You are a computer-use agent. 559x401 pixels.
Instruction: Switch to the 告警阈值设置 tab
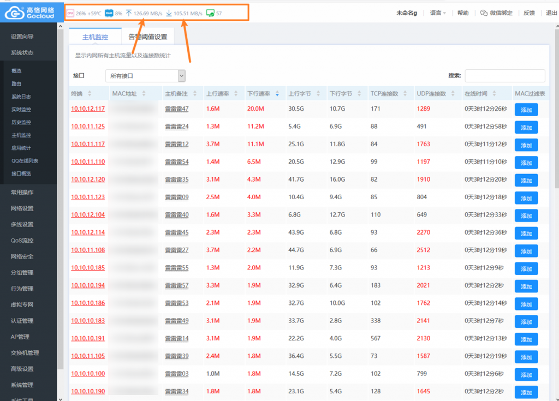coord(147,37)
